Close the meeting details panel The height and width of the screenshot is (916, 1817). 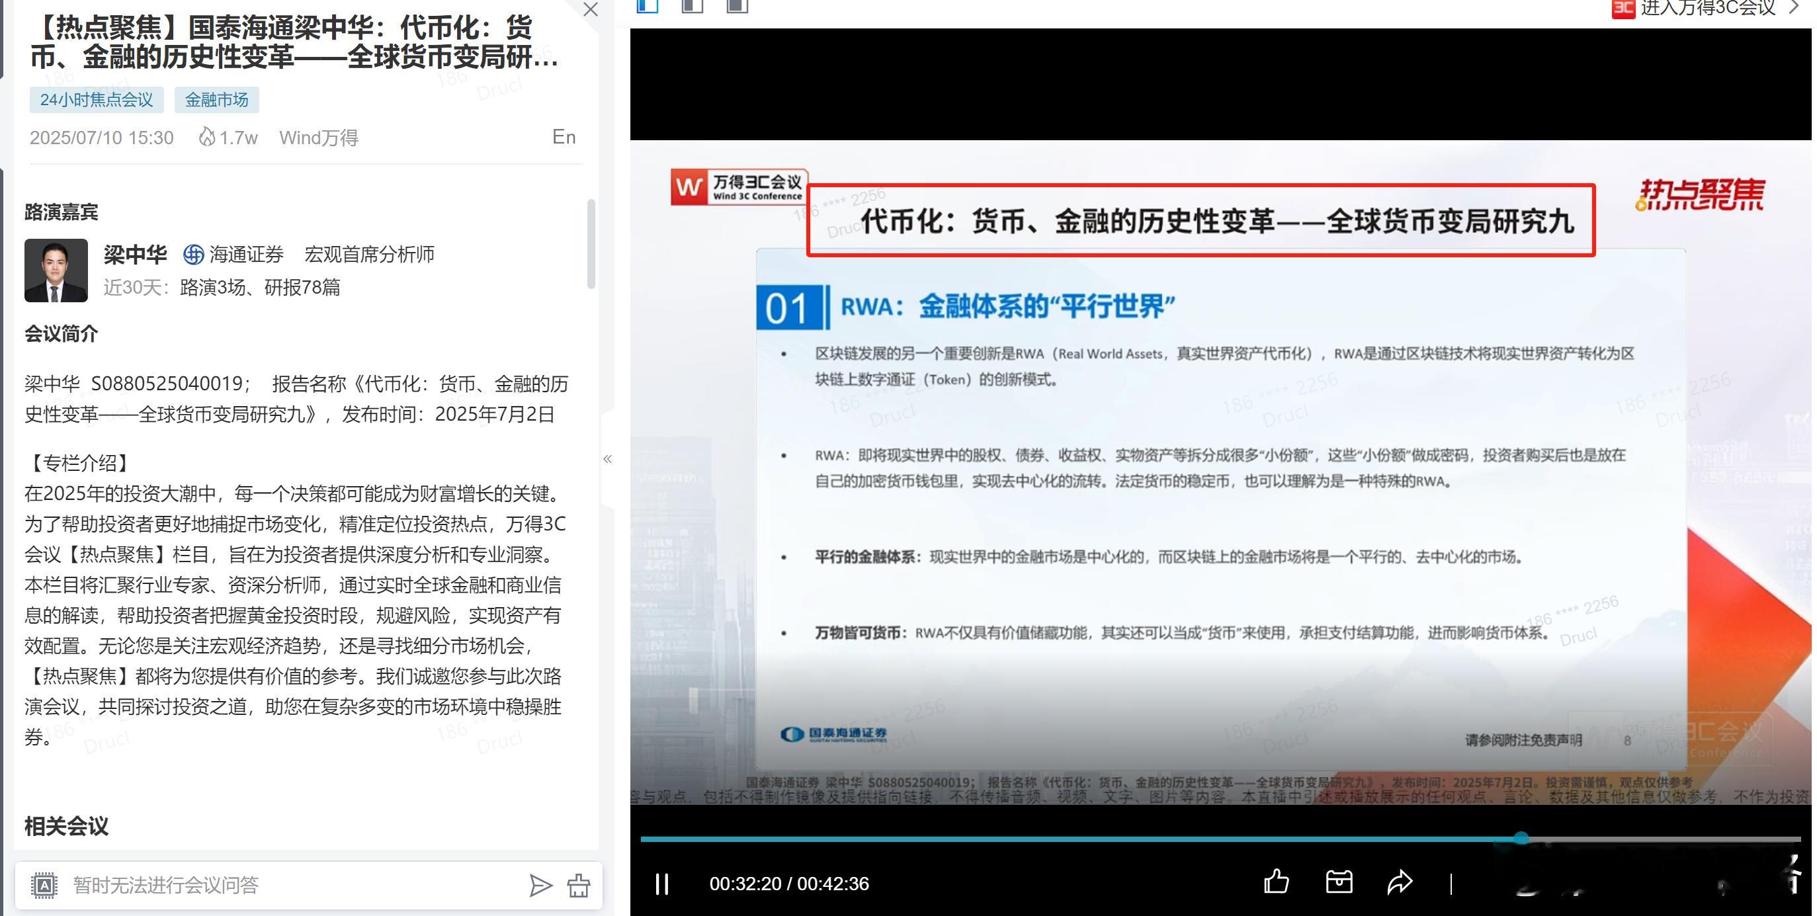point(591,10)
